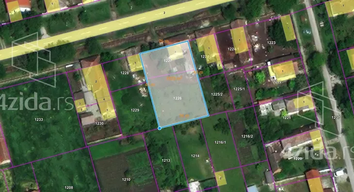This screenshot has height=192, width=354.
Task: Select parcel label 1231
Action: pos(89,86)
